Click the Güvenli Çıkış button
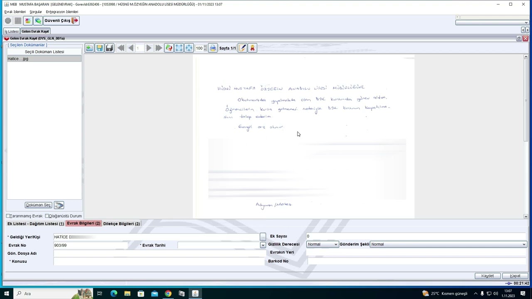Screen dimensions: 532x299 pos(62,21)
